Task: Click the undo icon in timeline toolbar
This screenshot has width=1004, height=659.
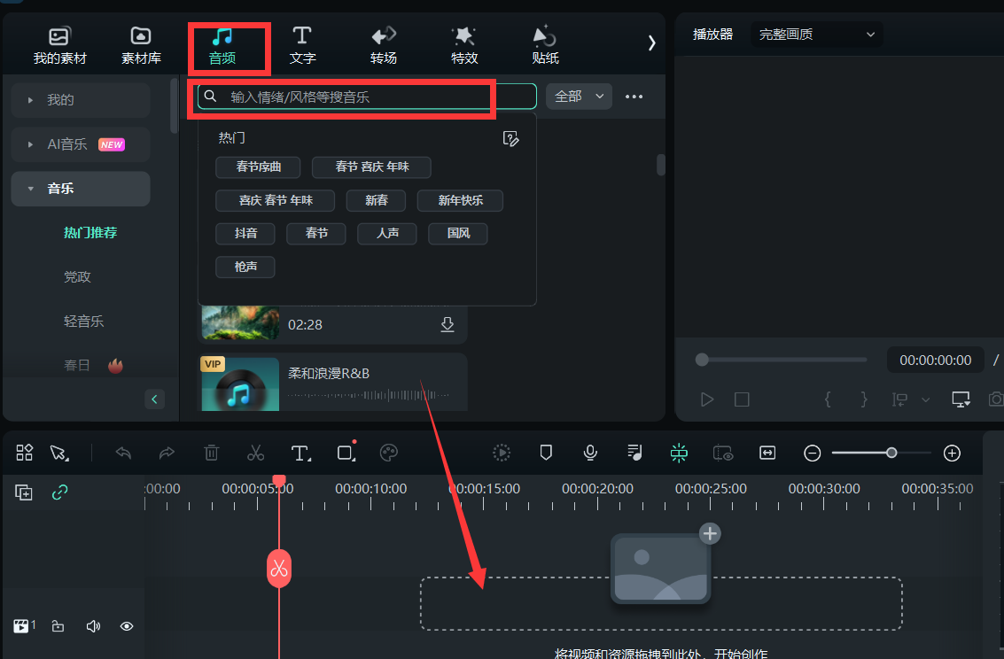Action: click(123, 453)
